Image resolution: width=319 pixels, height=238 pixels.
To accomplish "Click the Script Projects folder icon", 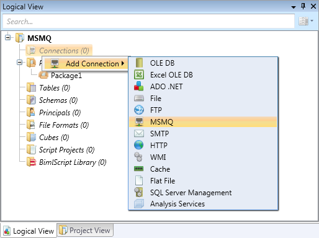I will point(32,149).
